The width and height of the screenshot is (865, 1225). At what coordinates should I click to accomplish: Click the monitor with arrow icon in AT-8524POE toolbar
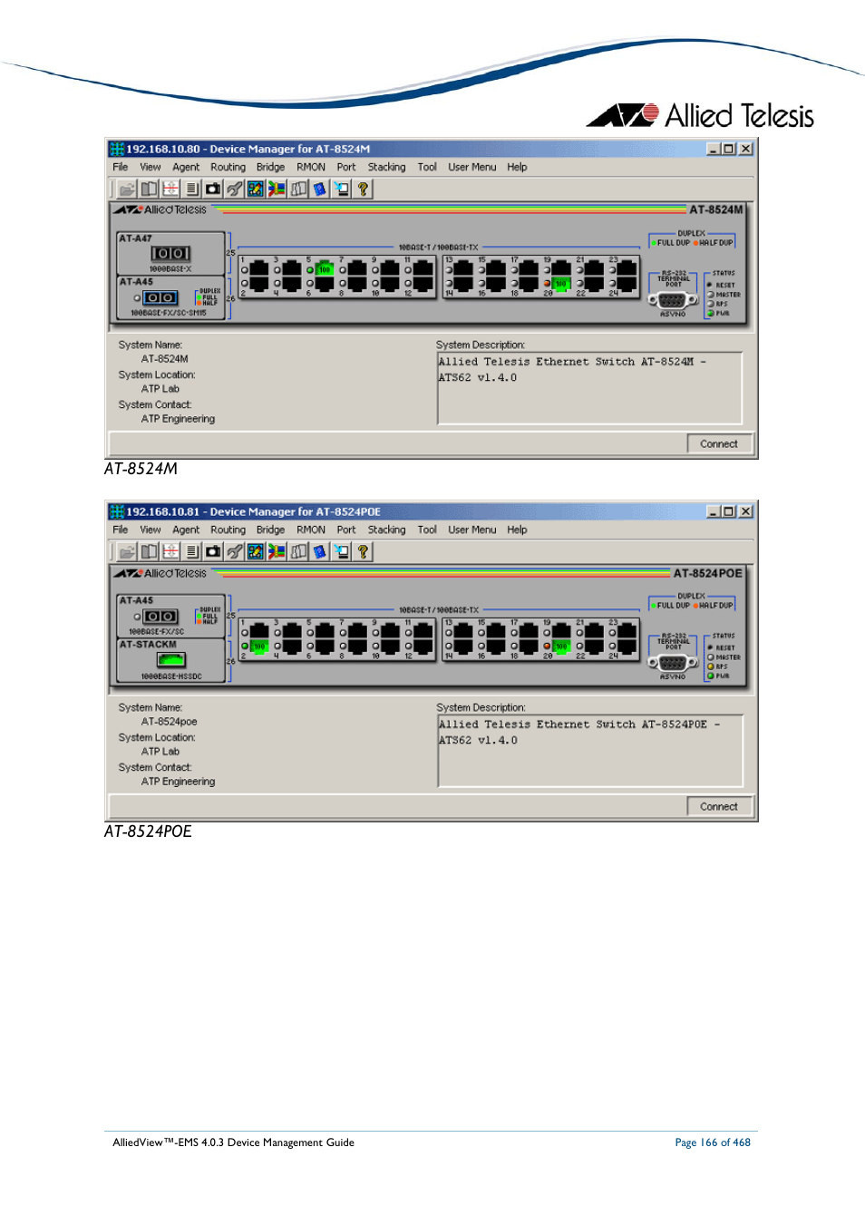[342, 551]
